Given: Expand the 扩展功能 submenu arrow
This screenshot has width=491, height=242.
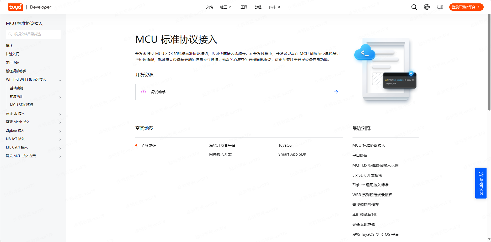Looking at the screenshot, I should (x=60, y=97).
